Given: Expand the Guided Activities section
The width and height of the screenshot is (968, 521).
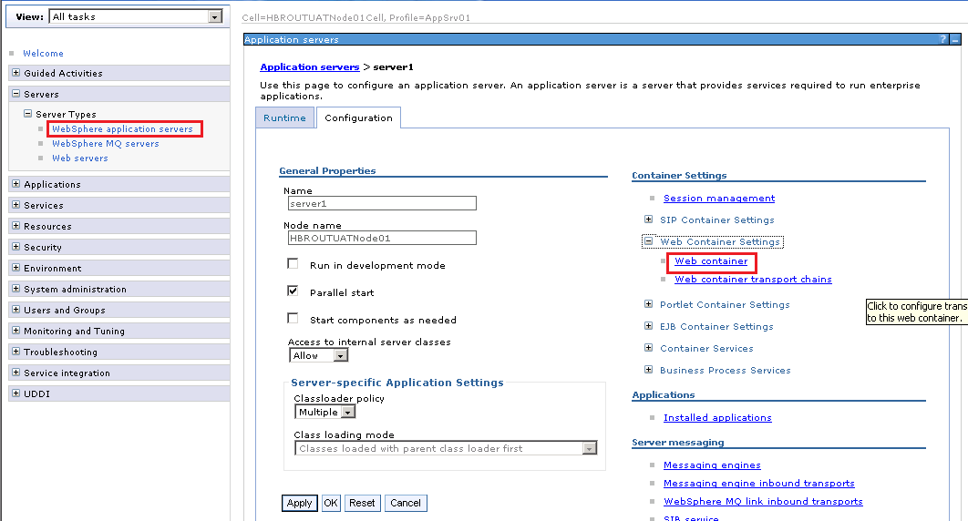Looking at the screenshot, I should [x=16, y=73].
